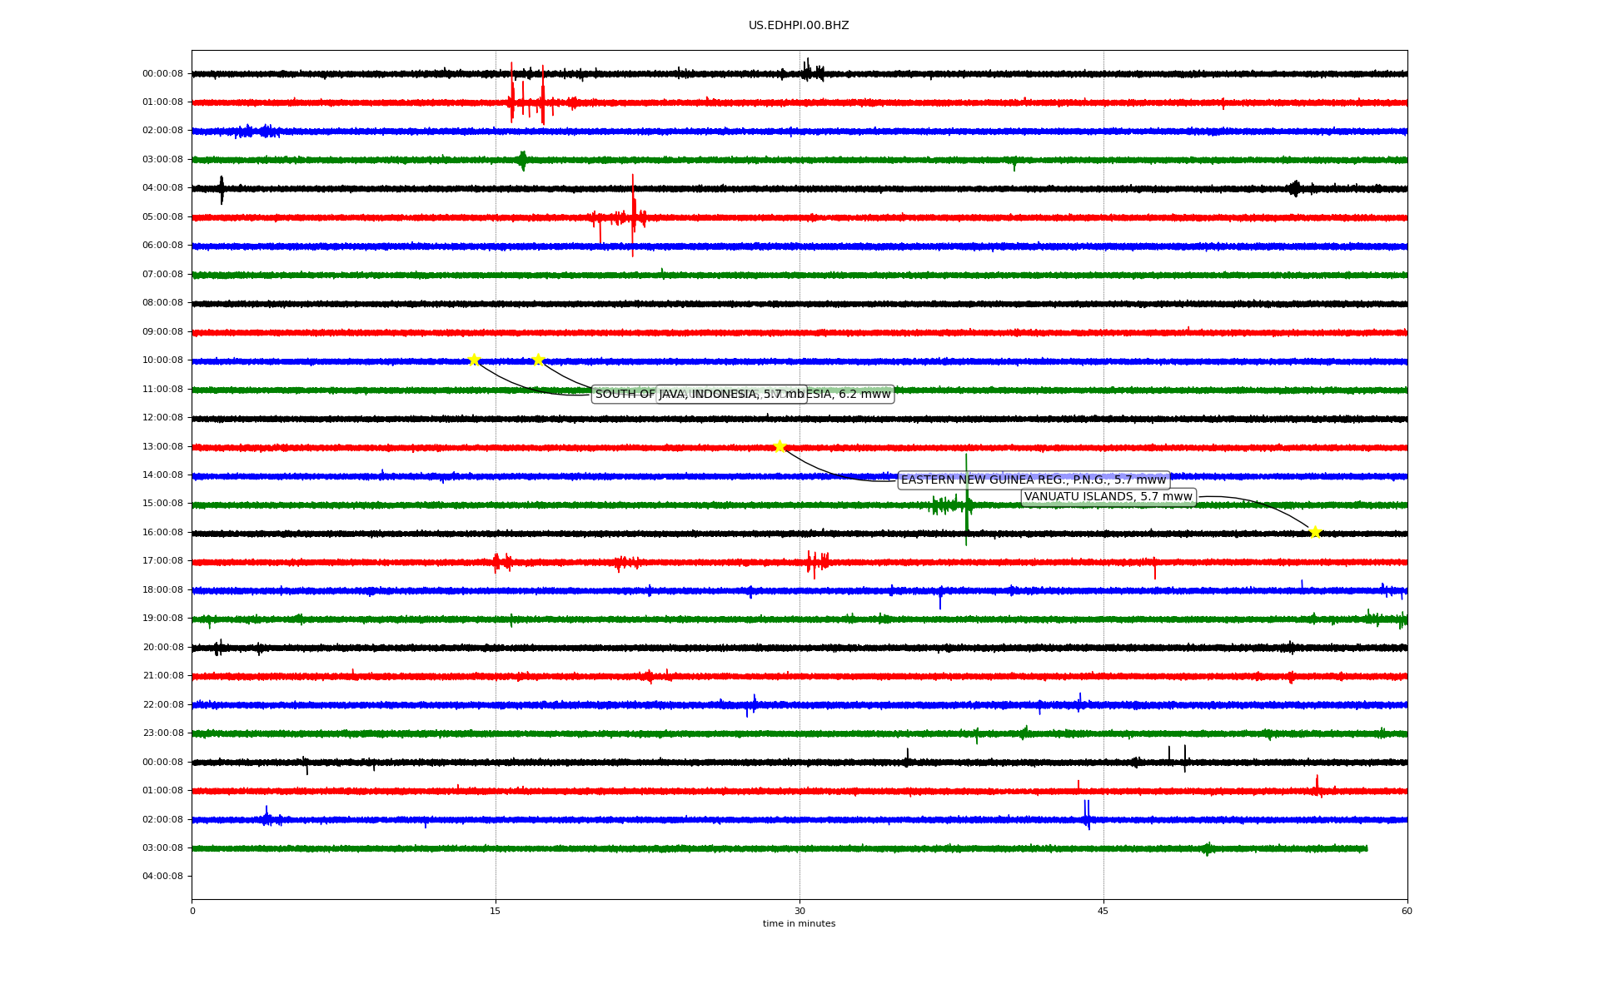Click the 20:00:08 time label

point(162,648)
